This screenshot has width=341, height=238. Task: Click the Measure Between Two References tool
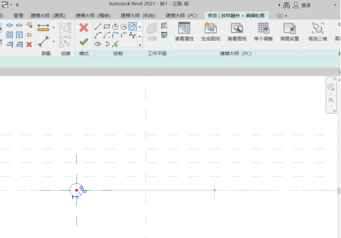43,28
